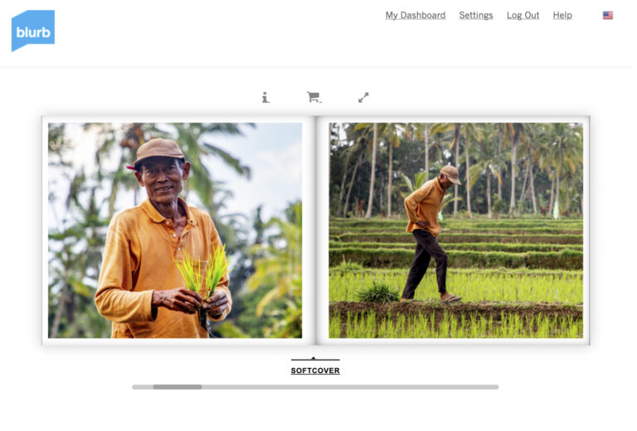
Task: Click the farmer's rice seedlings in left photo
Action: (204, 271)
